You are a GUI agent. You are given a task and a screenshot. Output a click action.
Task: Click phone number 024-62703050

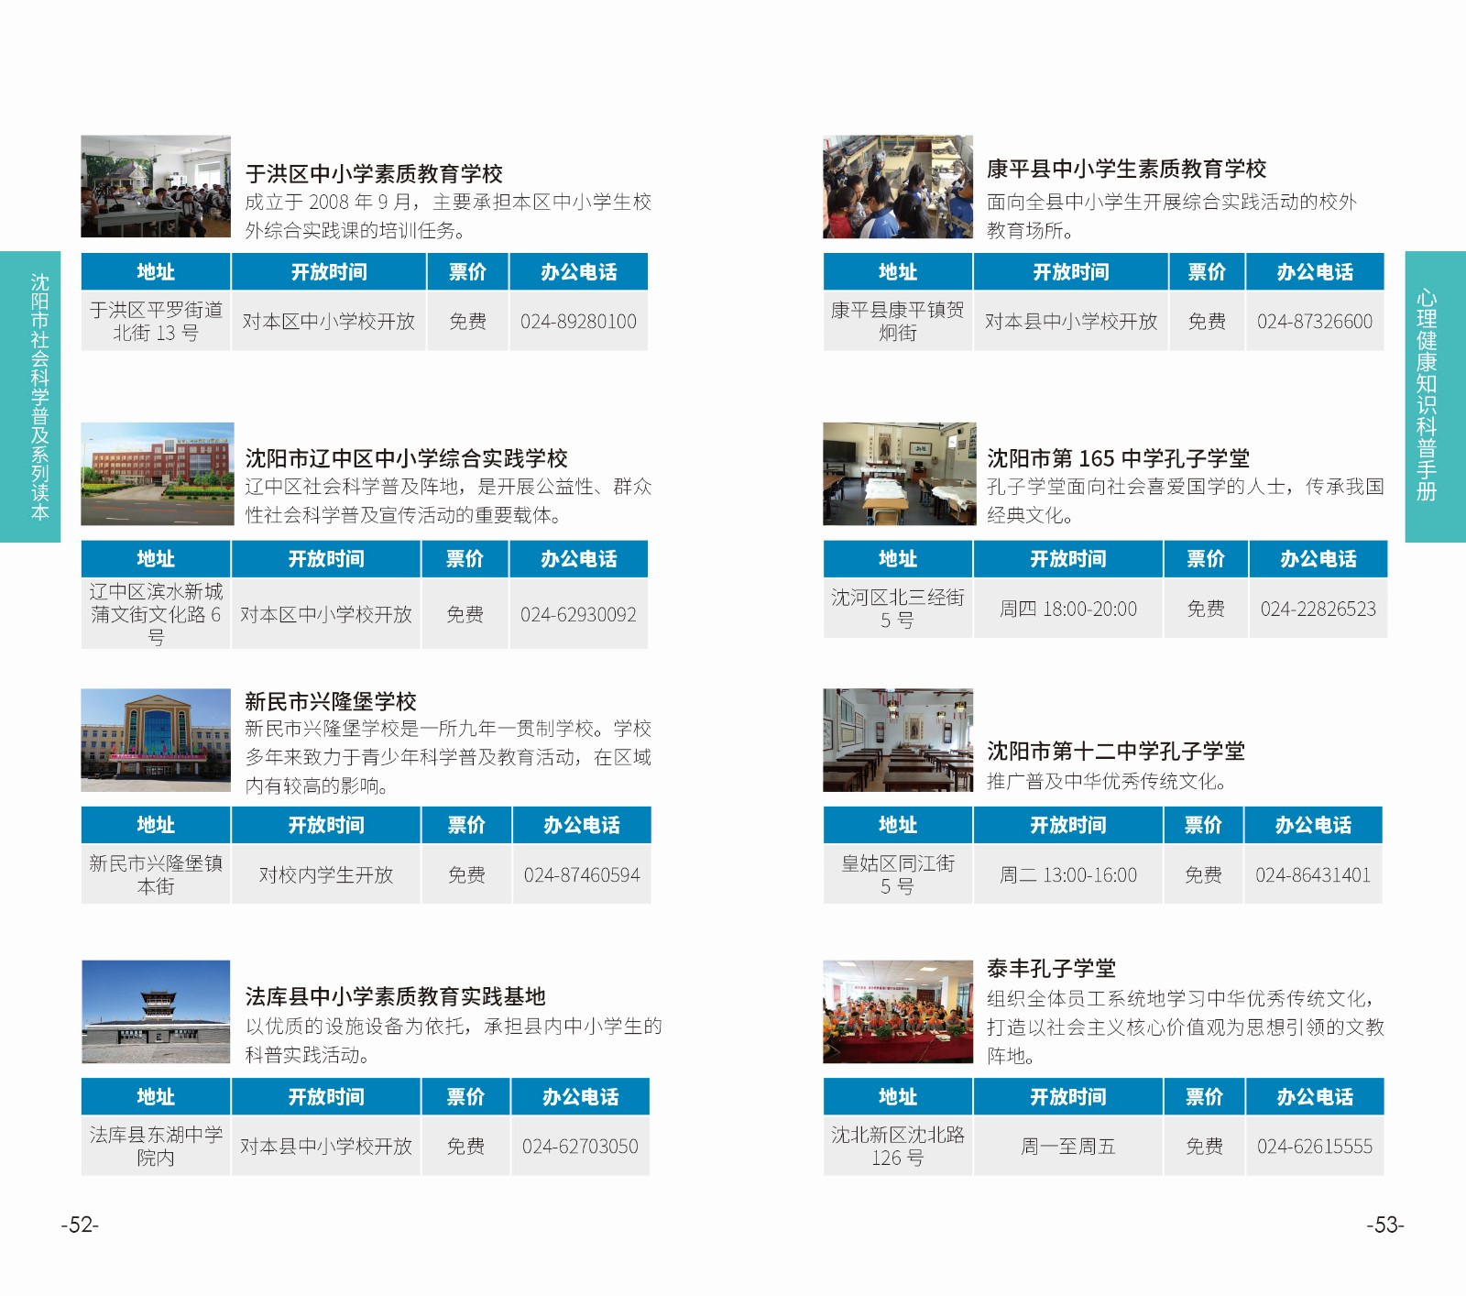(580, 1147)
